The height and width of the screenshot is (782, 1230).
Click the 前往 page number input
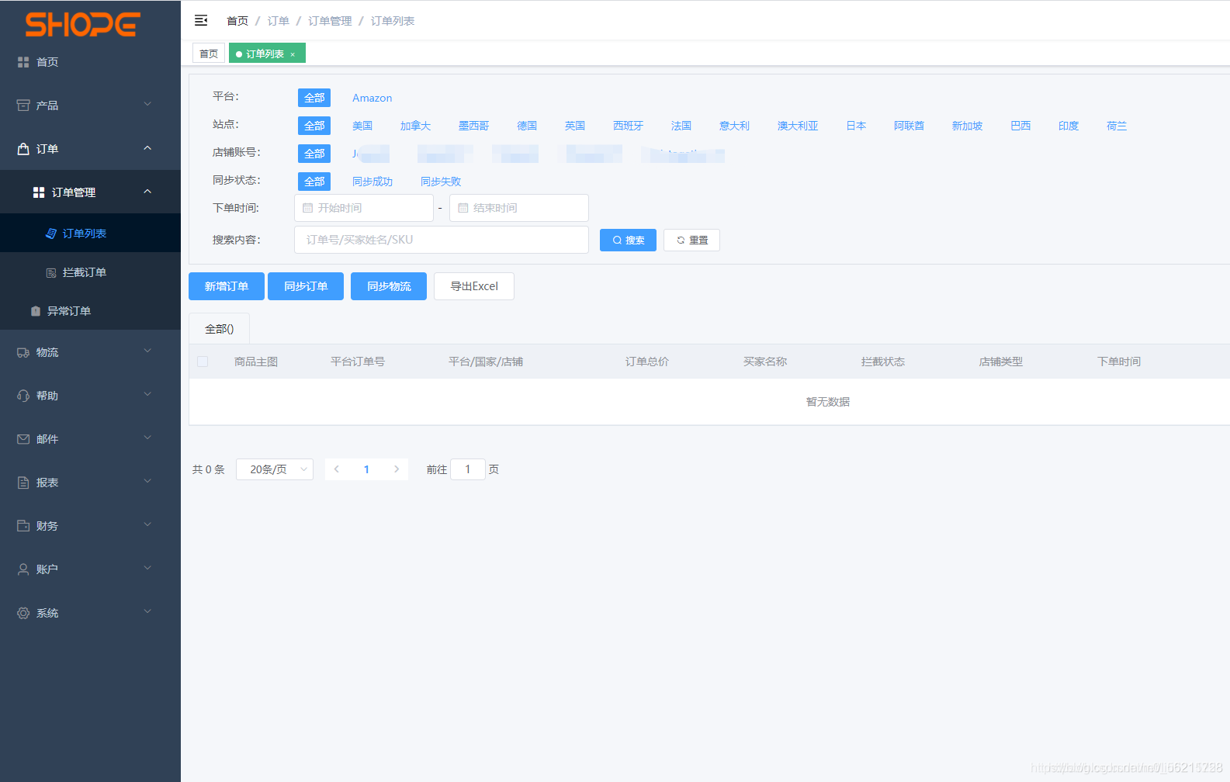[x=468, y=469]
